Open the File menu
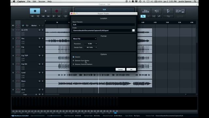The image size is (209, 118). [29, 1]
